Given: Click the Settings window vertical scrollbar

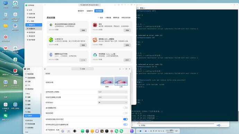Looking at the screenshot, I should (131, 91).
